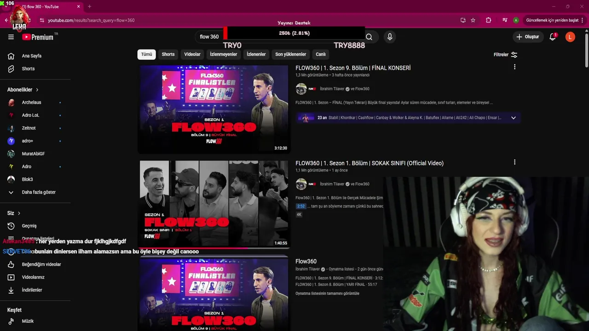589x331 pixels.
Task: Open the Flow360 playlist title
Action: pyautogui.click(x=306, y=261)
